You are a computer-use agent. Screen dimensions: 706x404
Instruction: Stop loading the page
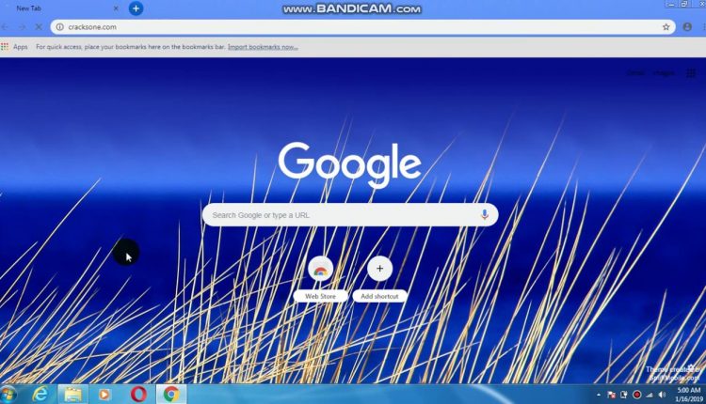39,27
